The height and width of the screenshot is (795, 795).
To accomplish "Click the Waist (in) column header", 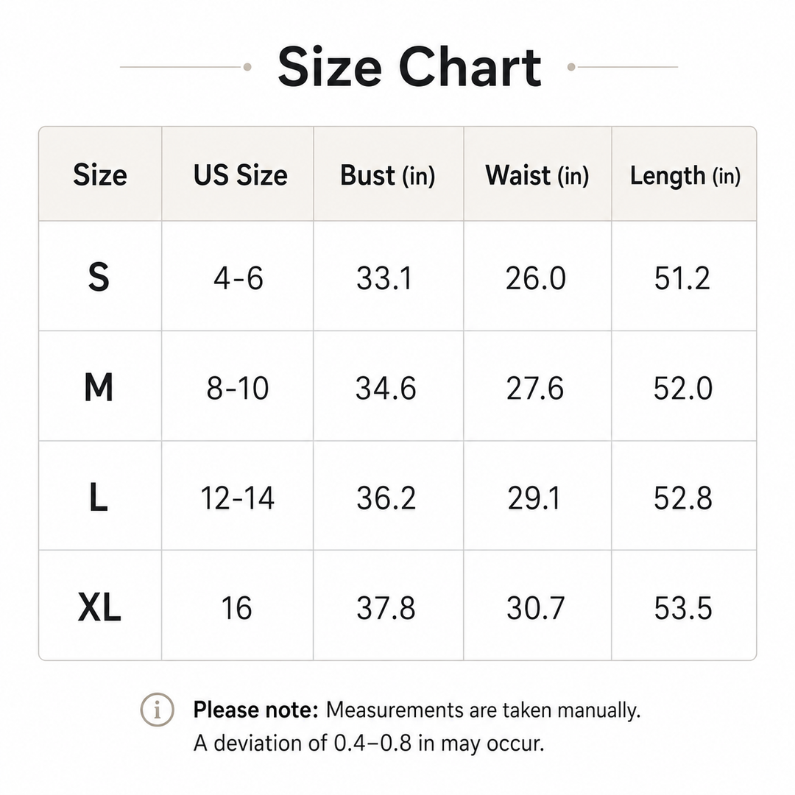I will click(x=537, y=175).
